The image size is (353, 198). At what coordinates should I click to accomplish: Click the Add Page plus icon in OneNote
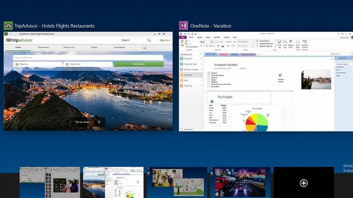point(337,58)
